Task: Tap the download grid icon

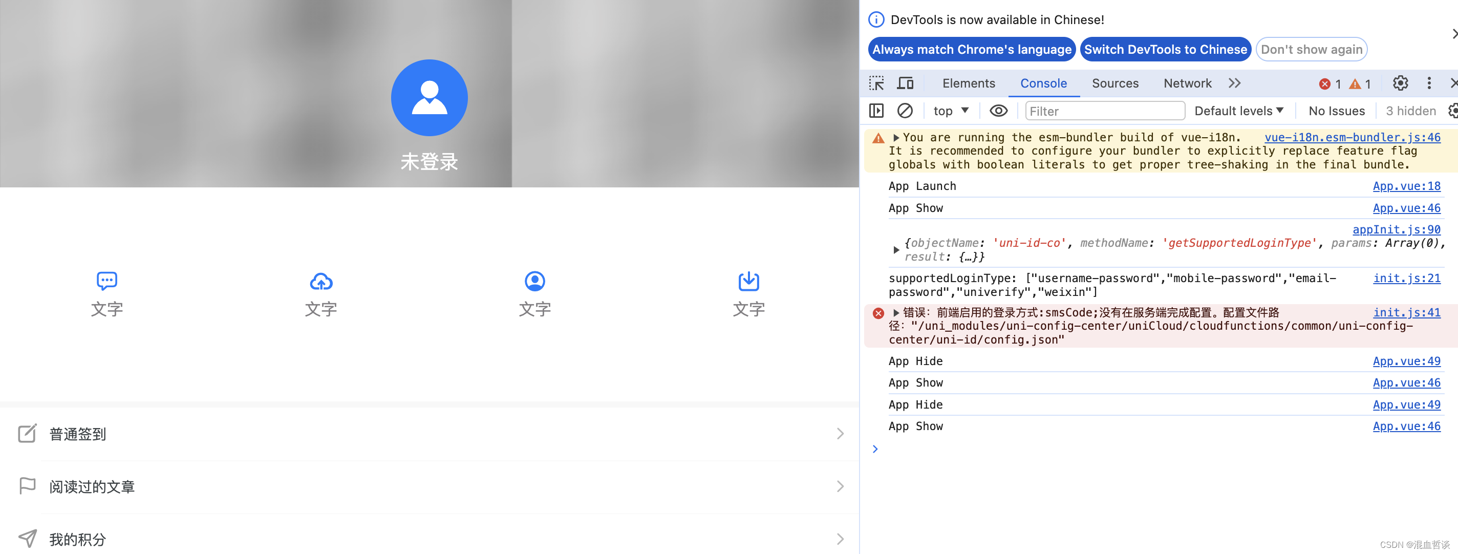Action: pyautogui.click(x=748, y=281)
